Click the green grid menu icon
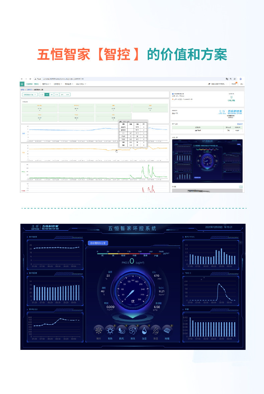264x394 pixels. pos(22,84)
